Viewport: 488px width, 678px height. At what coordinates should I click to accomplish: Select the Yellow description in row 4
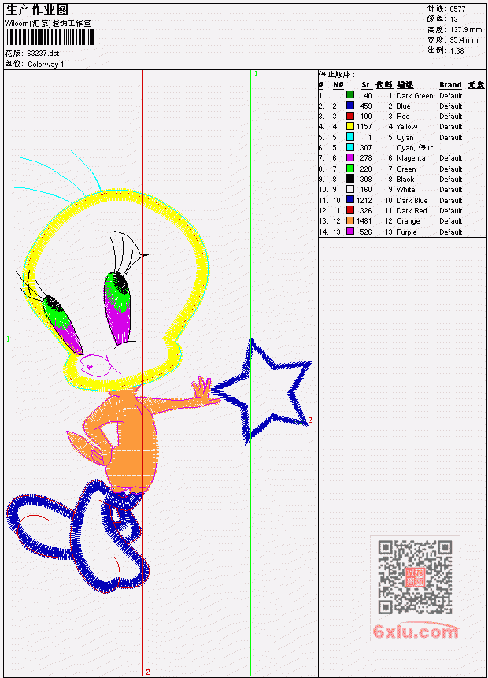coord(407,127)
